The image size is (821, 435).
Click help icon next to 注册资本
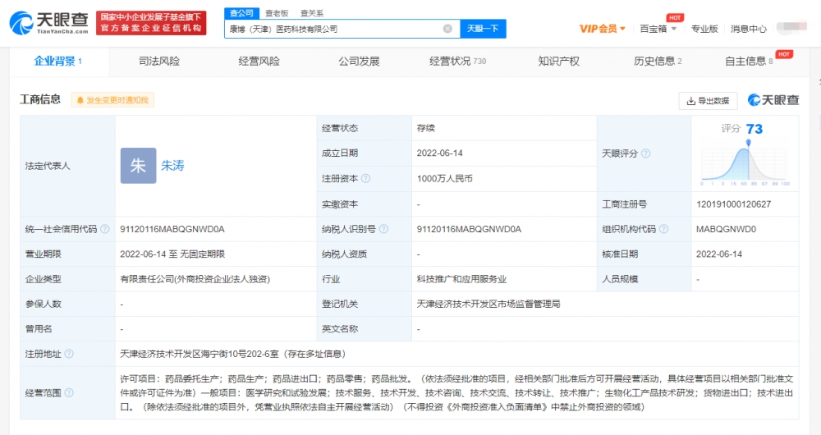tap(366, 178)
